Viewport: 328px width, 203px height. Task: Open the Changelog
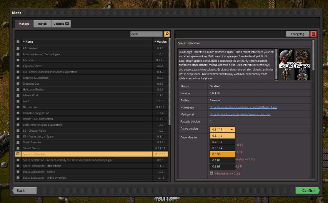(297, 34)
